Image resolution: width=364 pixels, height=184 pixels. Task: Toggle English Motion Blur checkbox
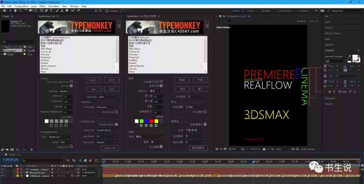click(x=71, y=146)
